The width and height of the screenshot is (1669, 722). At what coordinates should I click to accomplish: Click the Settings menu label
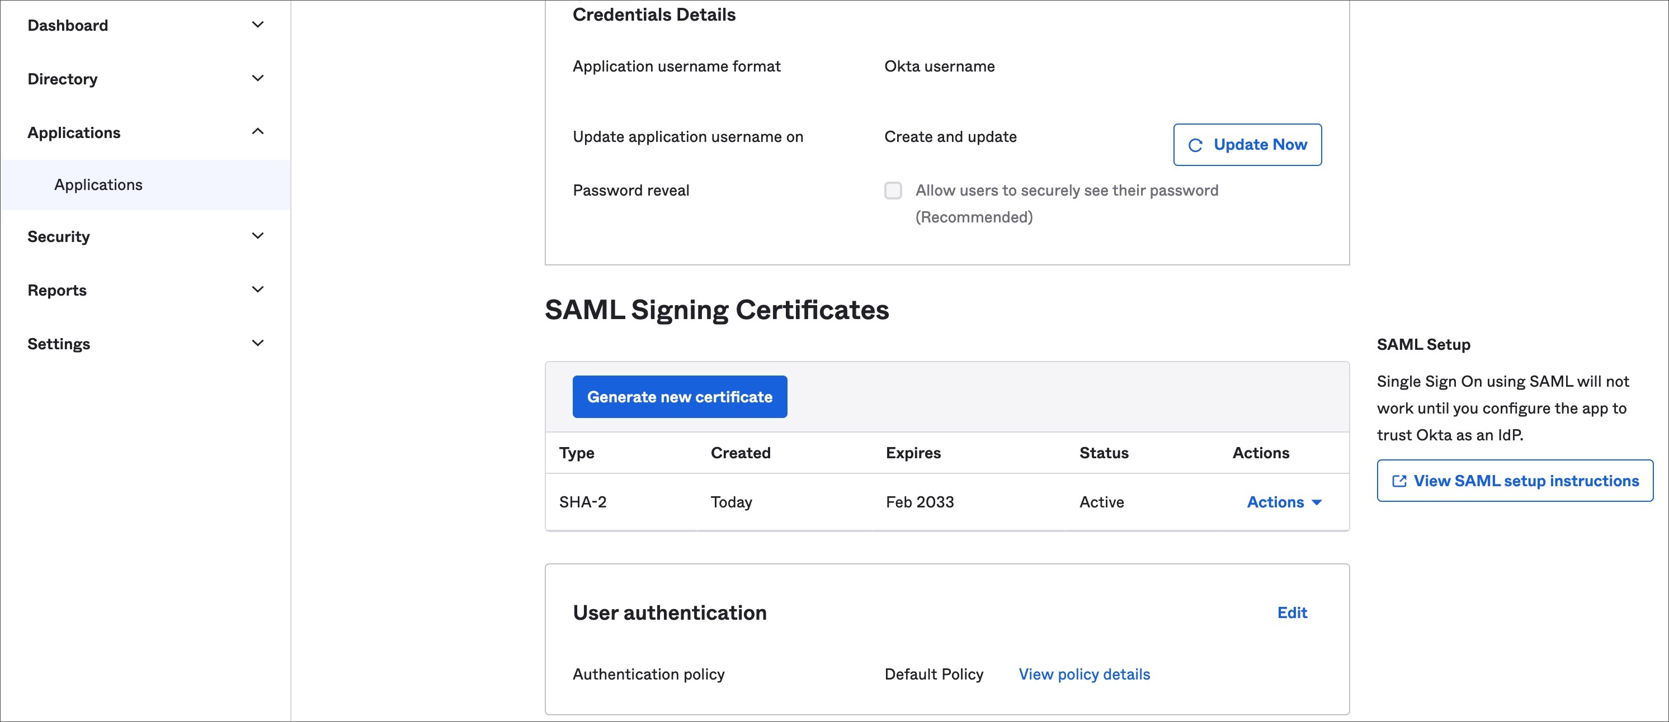coord(59,344)
